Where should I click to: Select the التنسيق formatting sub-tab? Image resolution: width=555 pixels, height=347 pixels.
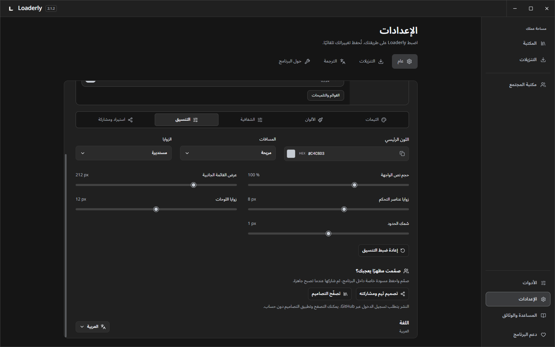coord(187,120)
